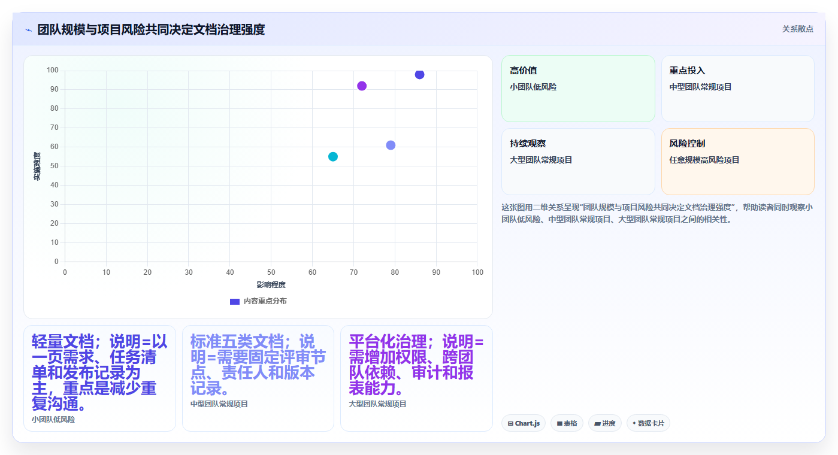Click the y-axis tick label 100
Viewport: 838px width, 455px height.
tap(53, 71)
